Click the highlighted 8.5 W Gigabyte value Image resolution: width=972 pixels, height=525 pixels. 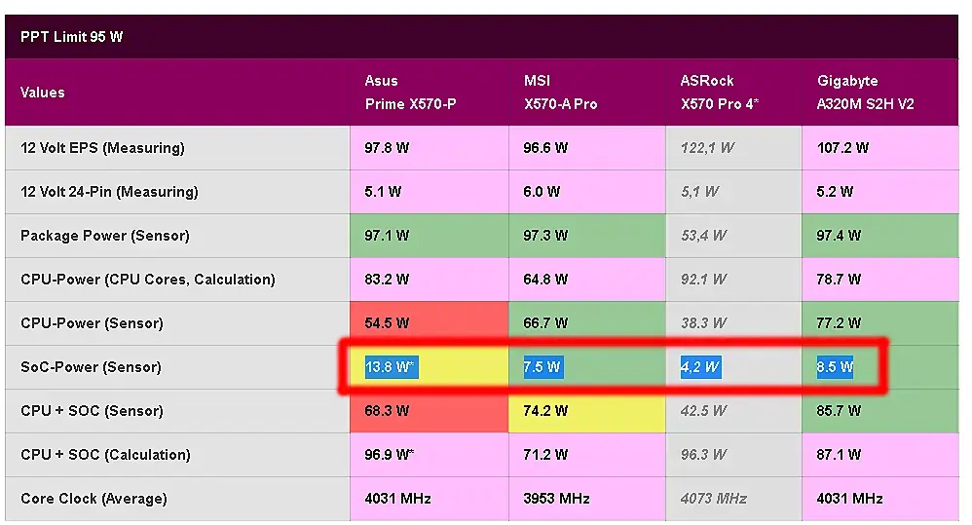click(x=836, y=367)
